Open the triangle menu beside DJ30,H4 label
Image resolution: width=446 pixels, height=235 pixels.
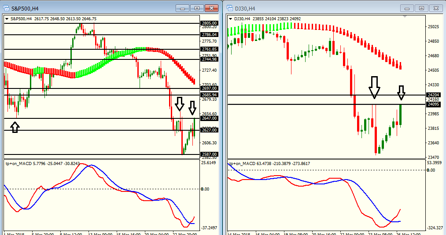[x=231, y=19]
